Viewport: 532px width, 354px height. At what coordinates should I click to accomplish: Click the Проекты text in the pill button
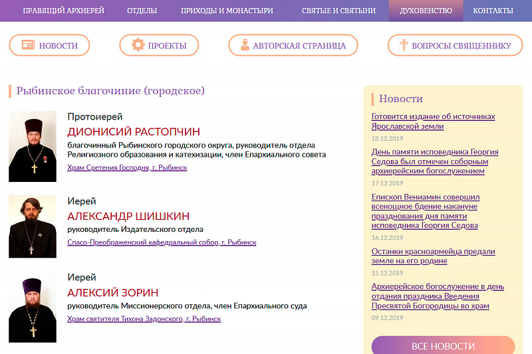168,46
